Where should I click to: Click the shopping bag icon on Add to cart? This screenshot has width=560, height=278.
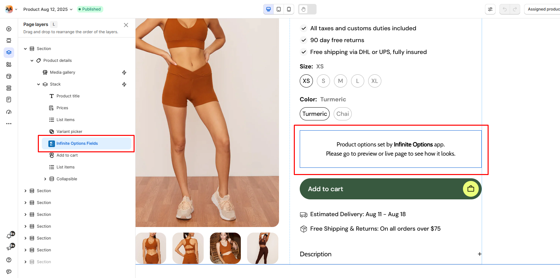coord(471,189)
